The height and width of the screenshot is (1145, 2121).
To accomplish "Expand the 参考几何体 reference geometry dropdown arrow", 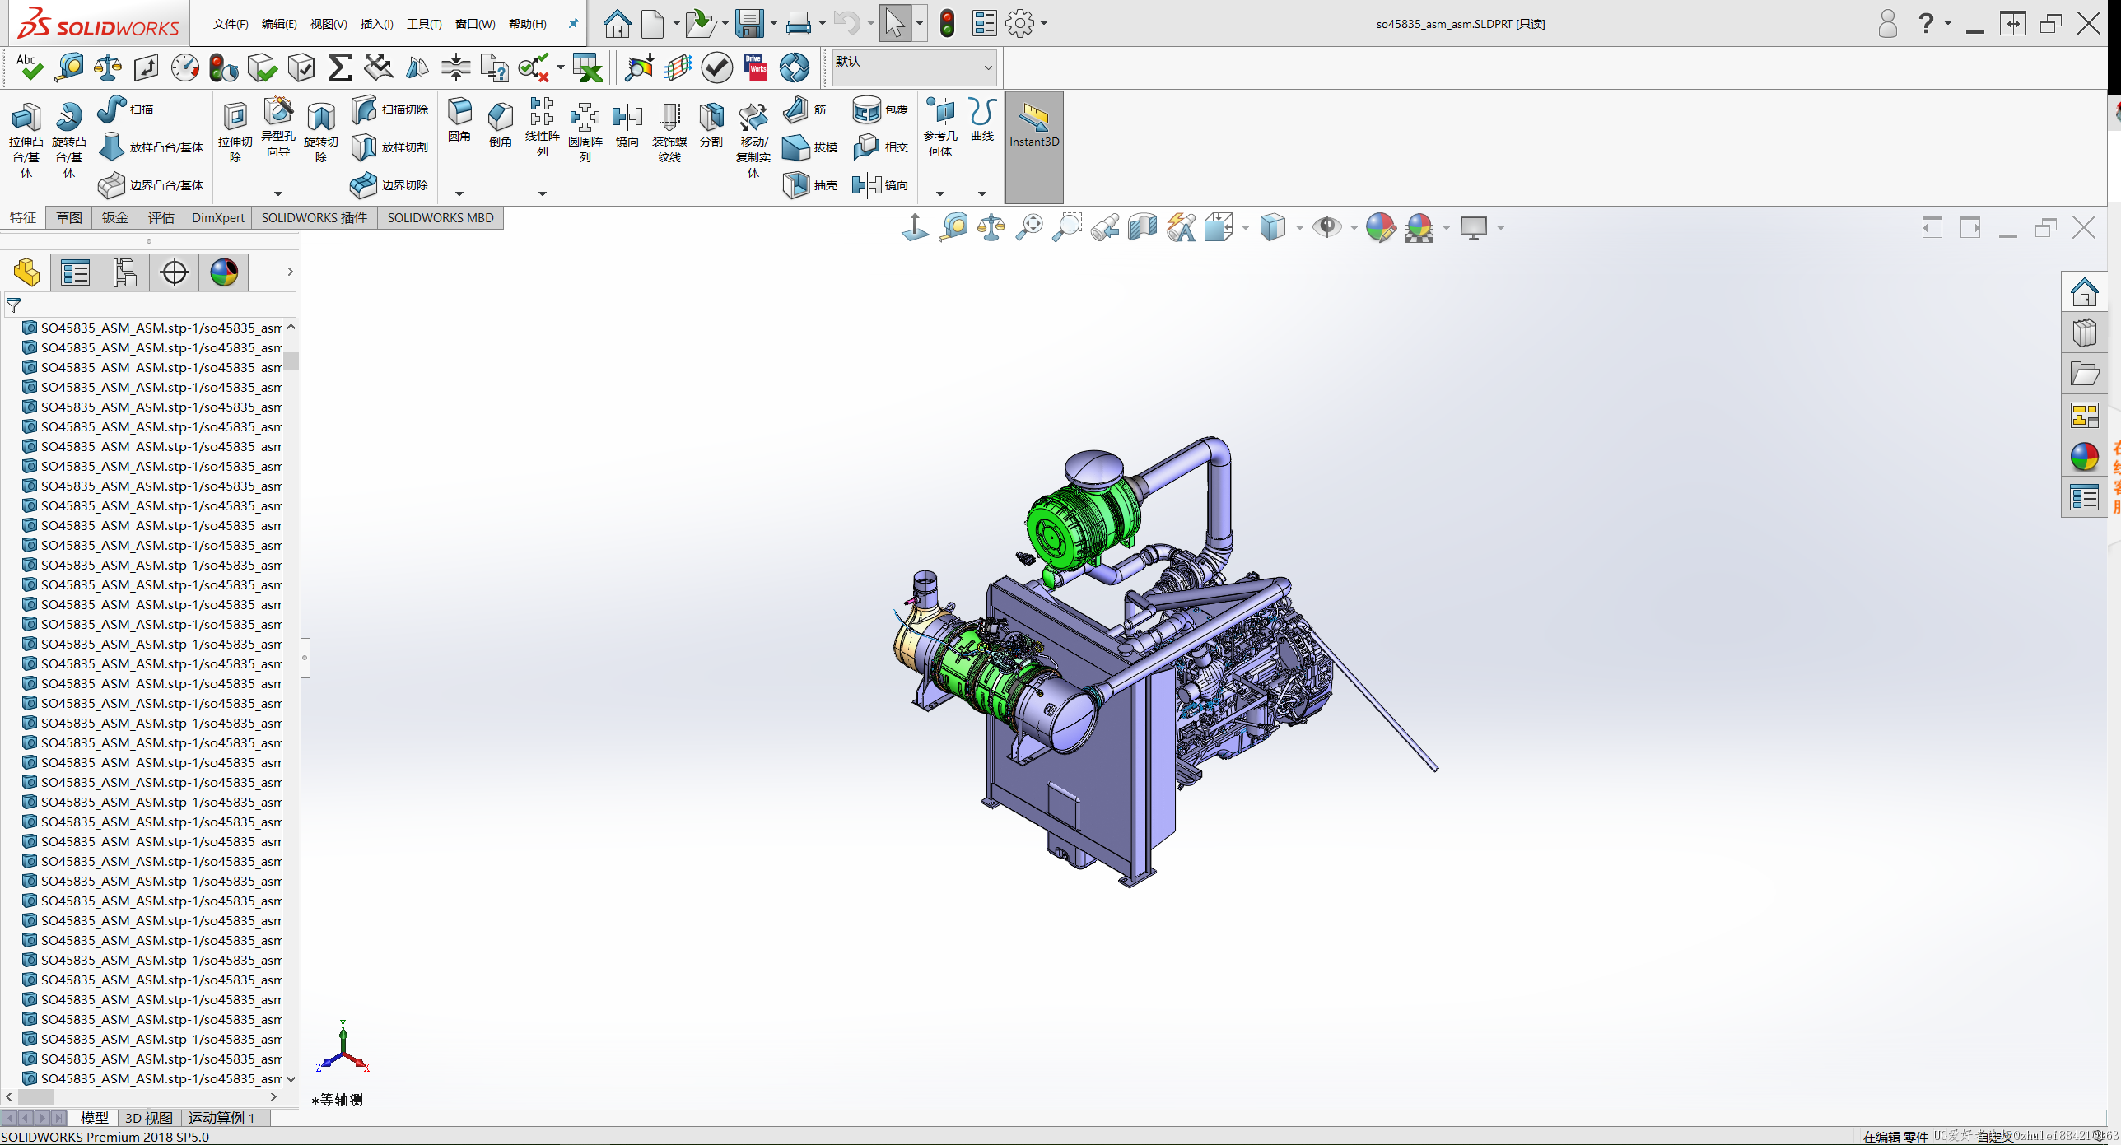I will [x=940, y=193].
